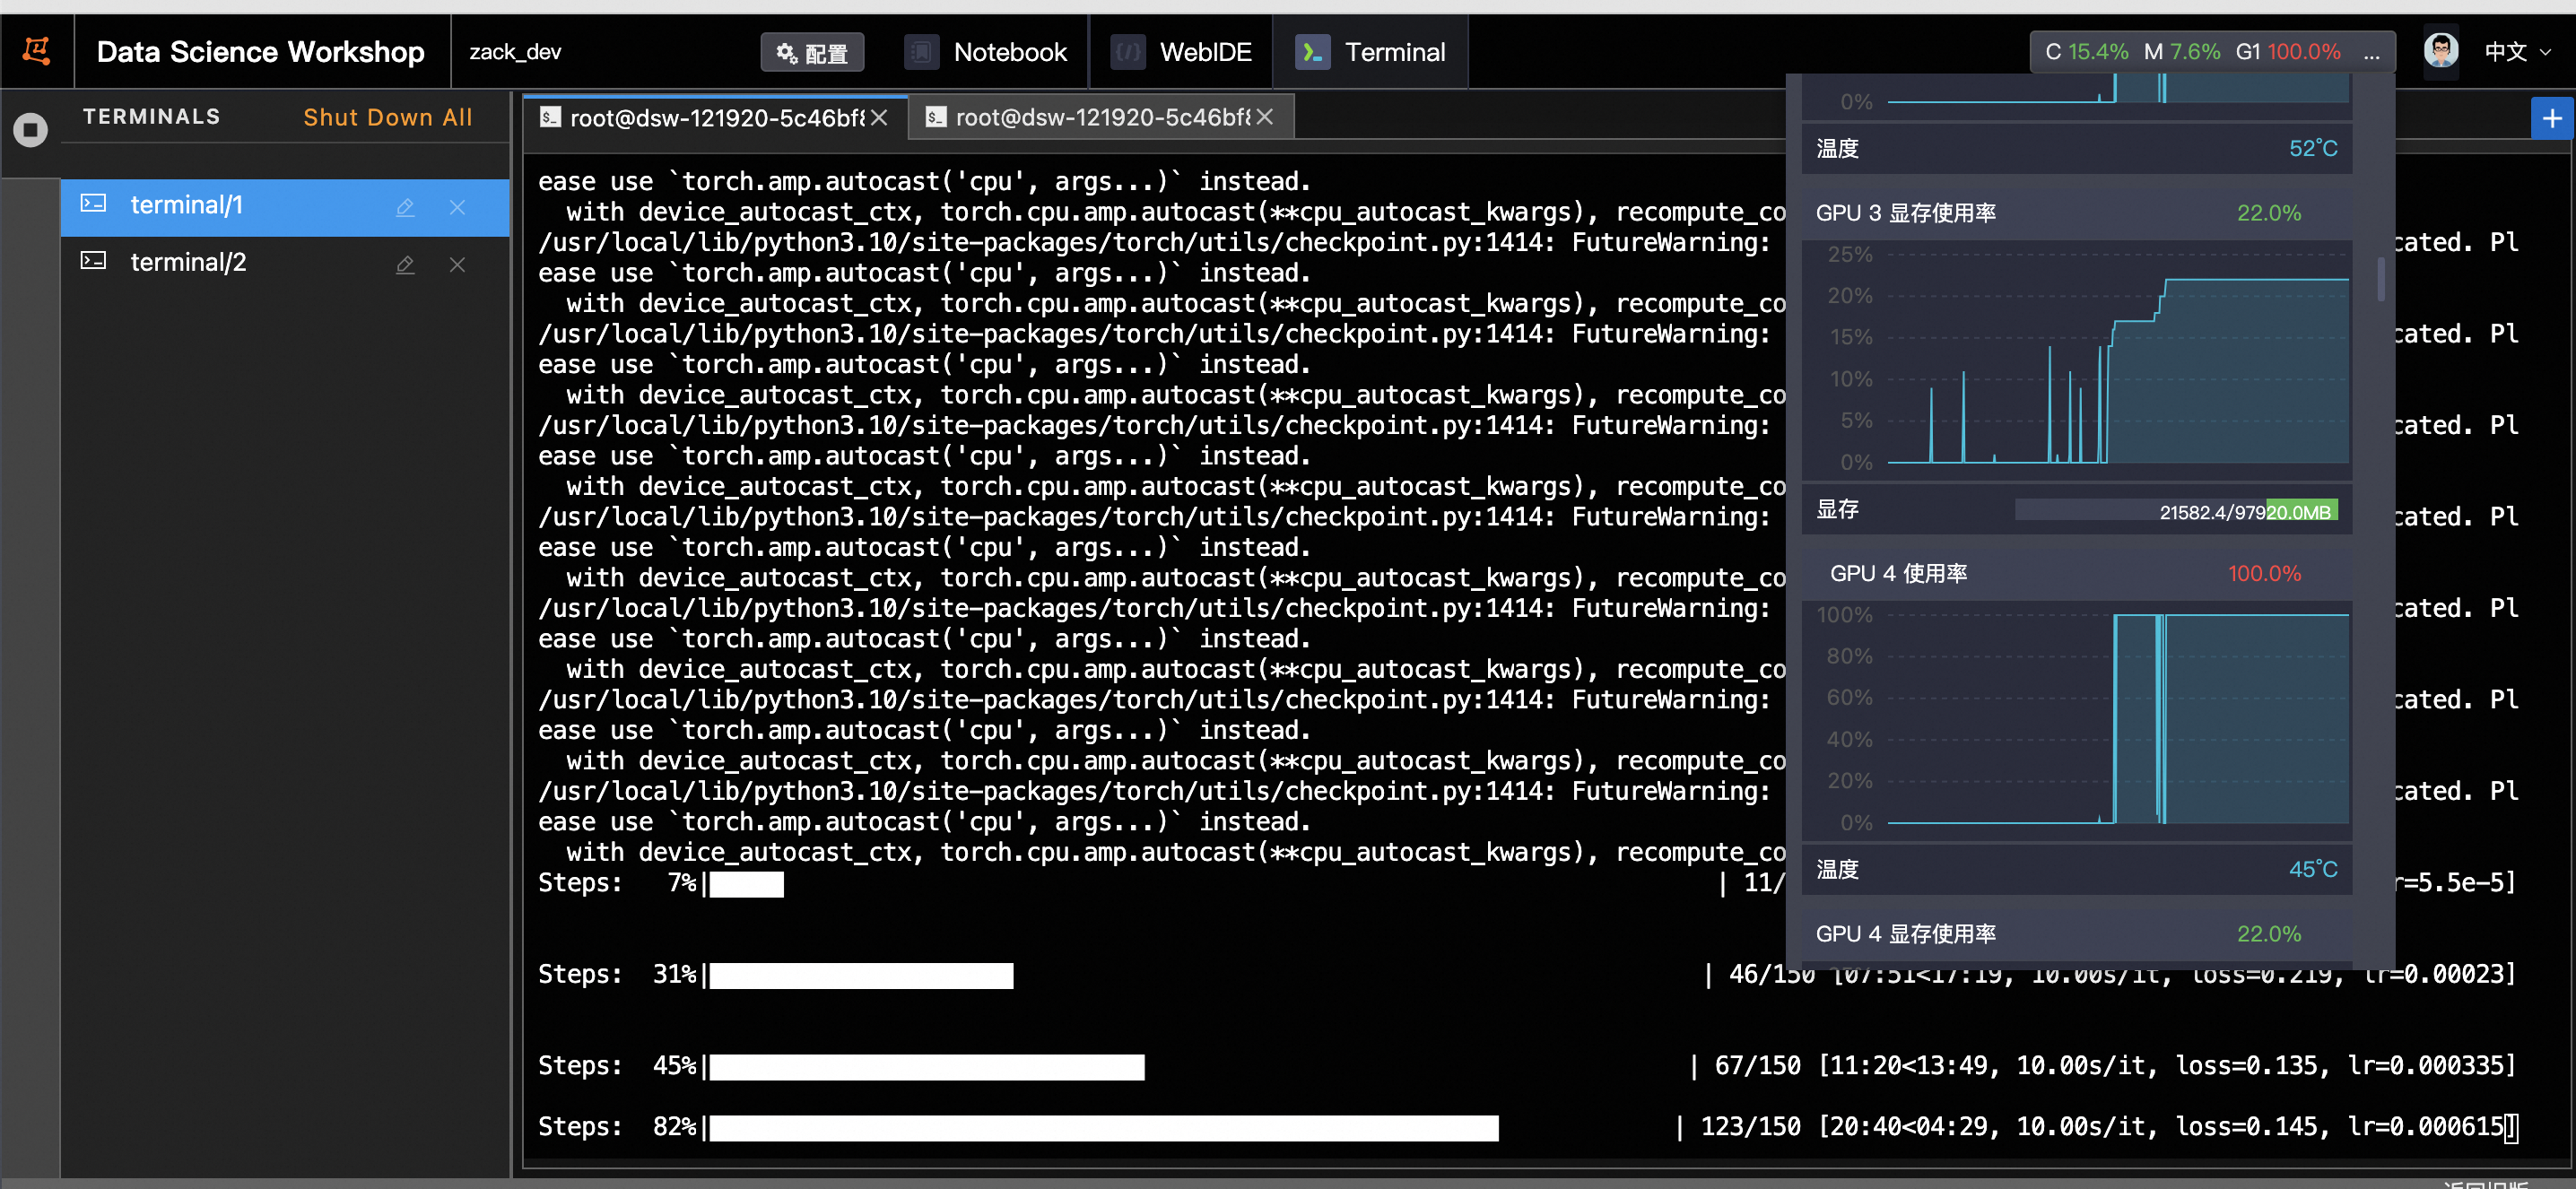
Task: Open the 中文 language dropdown
Action: pos(2517,51)
